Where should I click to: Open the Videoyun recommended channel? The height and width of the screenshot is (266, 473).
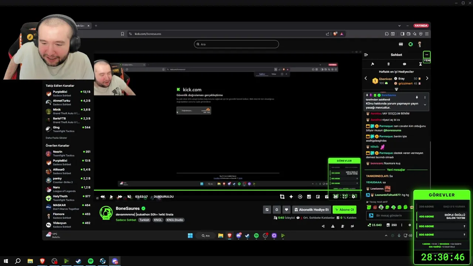click(68, 225)
